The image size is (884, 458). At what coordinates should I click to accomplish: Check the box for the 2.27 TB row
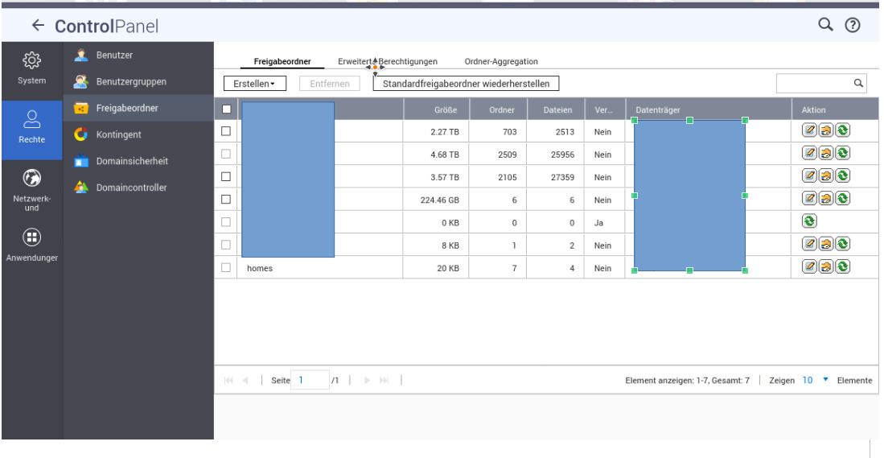(x=226, y=131)
